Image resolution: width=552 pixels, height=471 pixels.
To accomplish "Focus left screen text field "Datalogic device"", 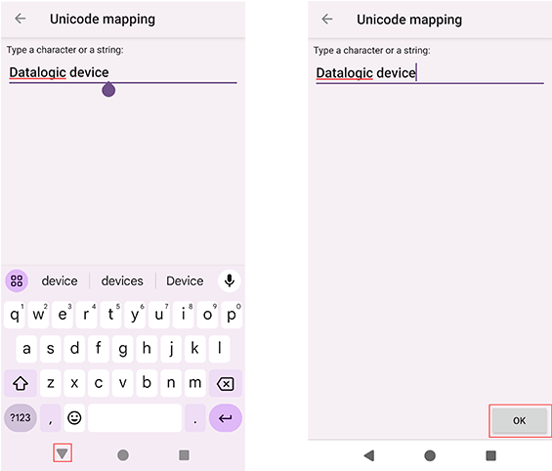I will (123, 72).
